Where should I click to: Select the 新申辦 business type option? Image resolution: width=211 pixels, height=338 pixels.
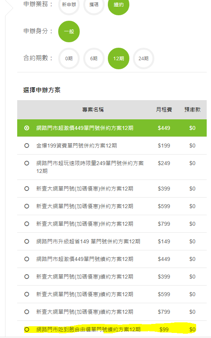pyautogui.click(x=69, y=5)
